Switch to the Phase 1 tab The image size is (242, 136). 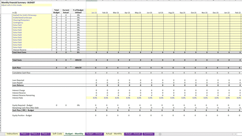point(25,134)
